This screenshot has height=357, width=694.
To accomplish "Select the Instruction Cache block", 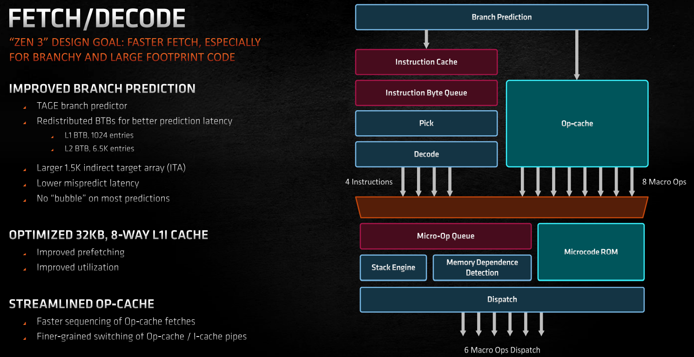I will click(x=426, y=62).
